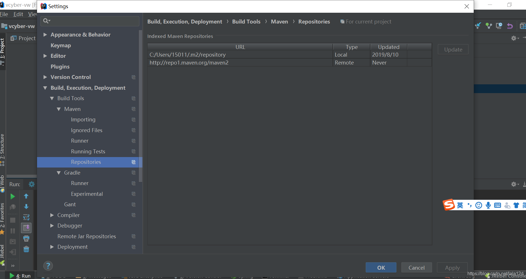Toggle Sogou English/Chinese mode indicator

click(460, 205)
